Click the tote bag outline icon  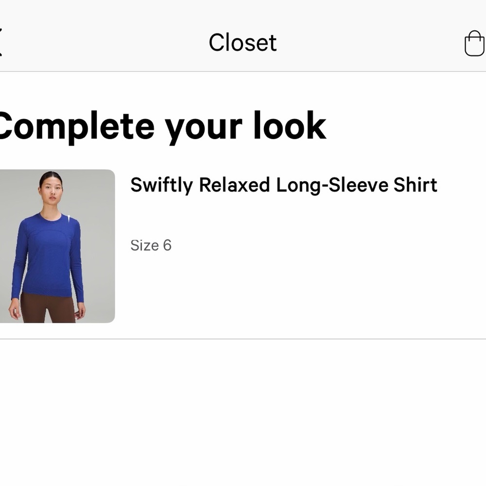475,43
